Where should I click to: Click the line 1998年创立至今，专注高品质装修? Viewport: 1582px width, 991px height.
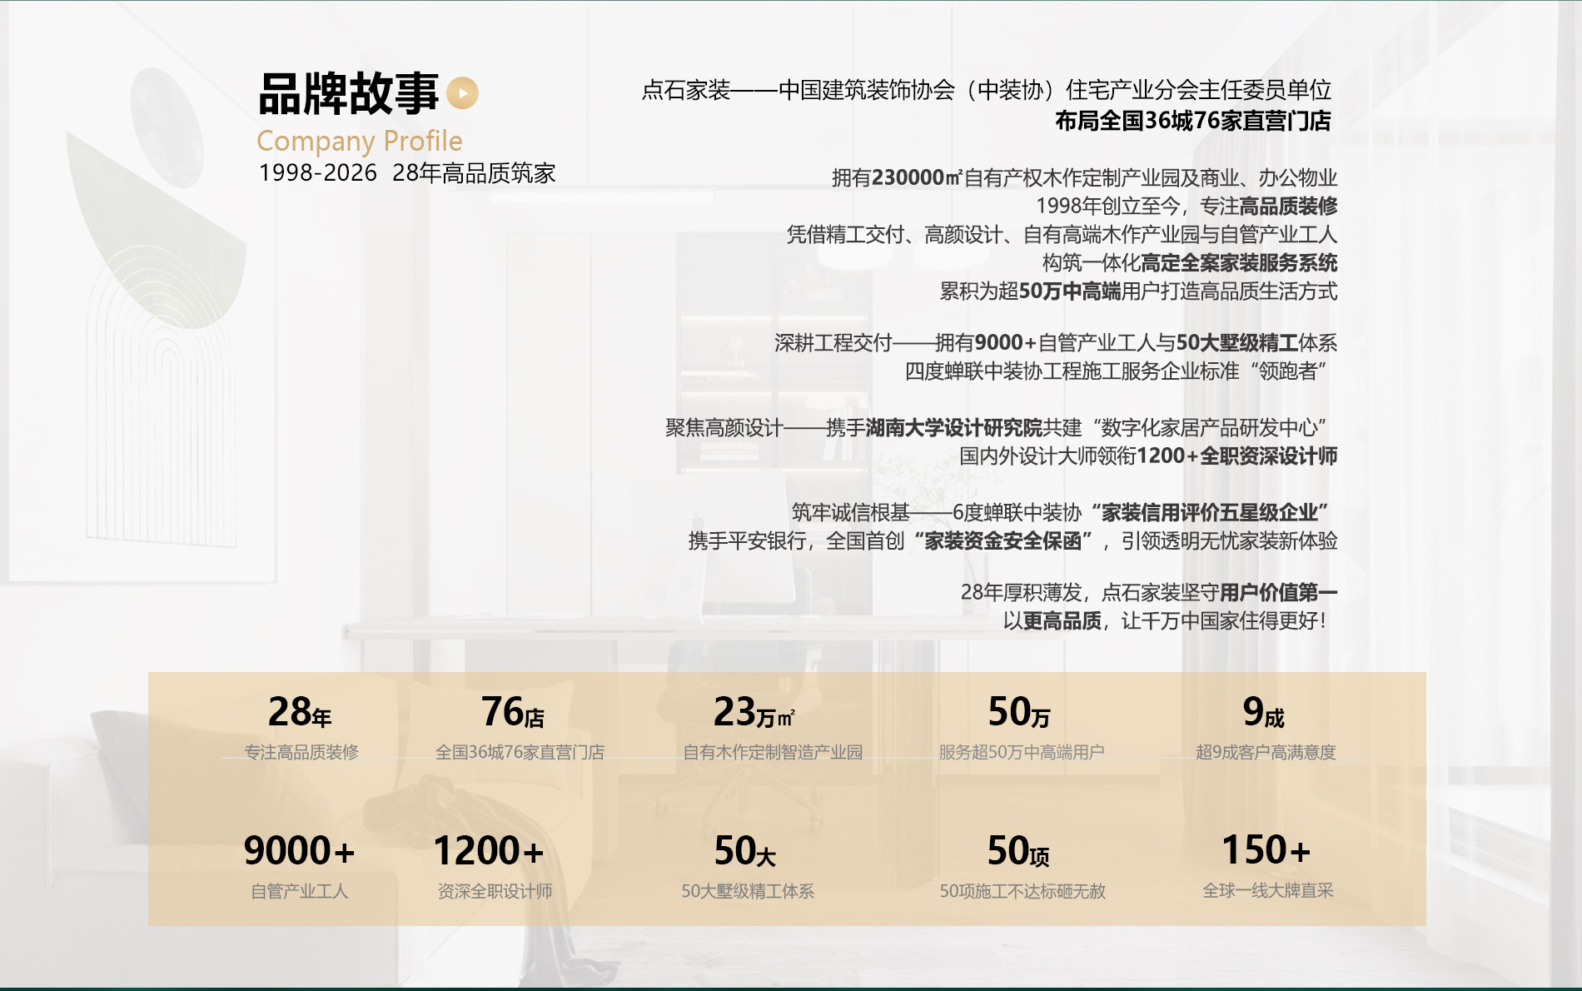pyautogui.click(x=1186, y=206)
